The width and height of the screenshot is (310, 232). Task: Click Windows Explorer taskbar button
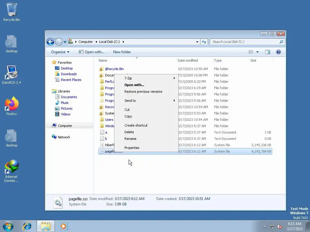[46, 226]
